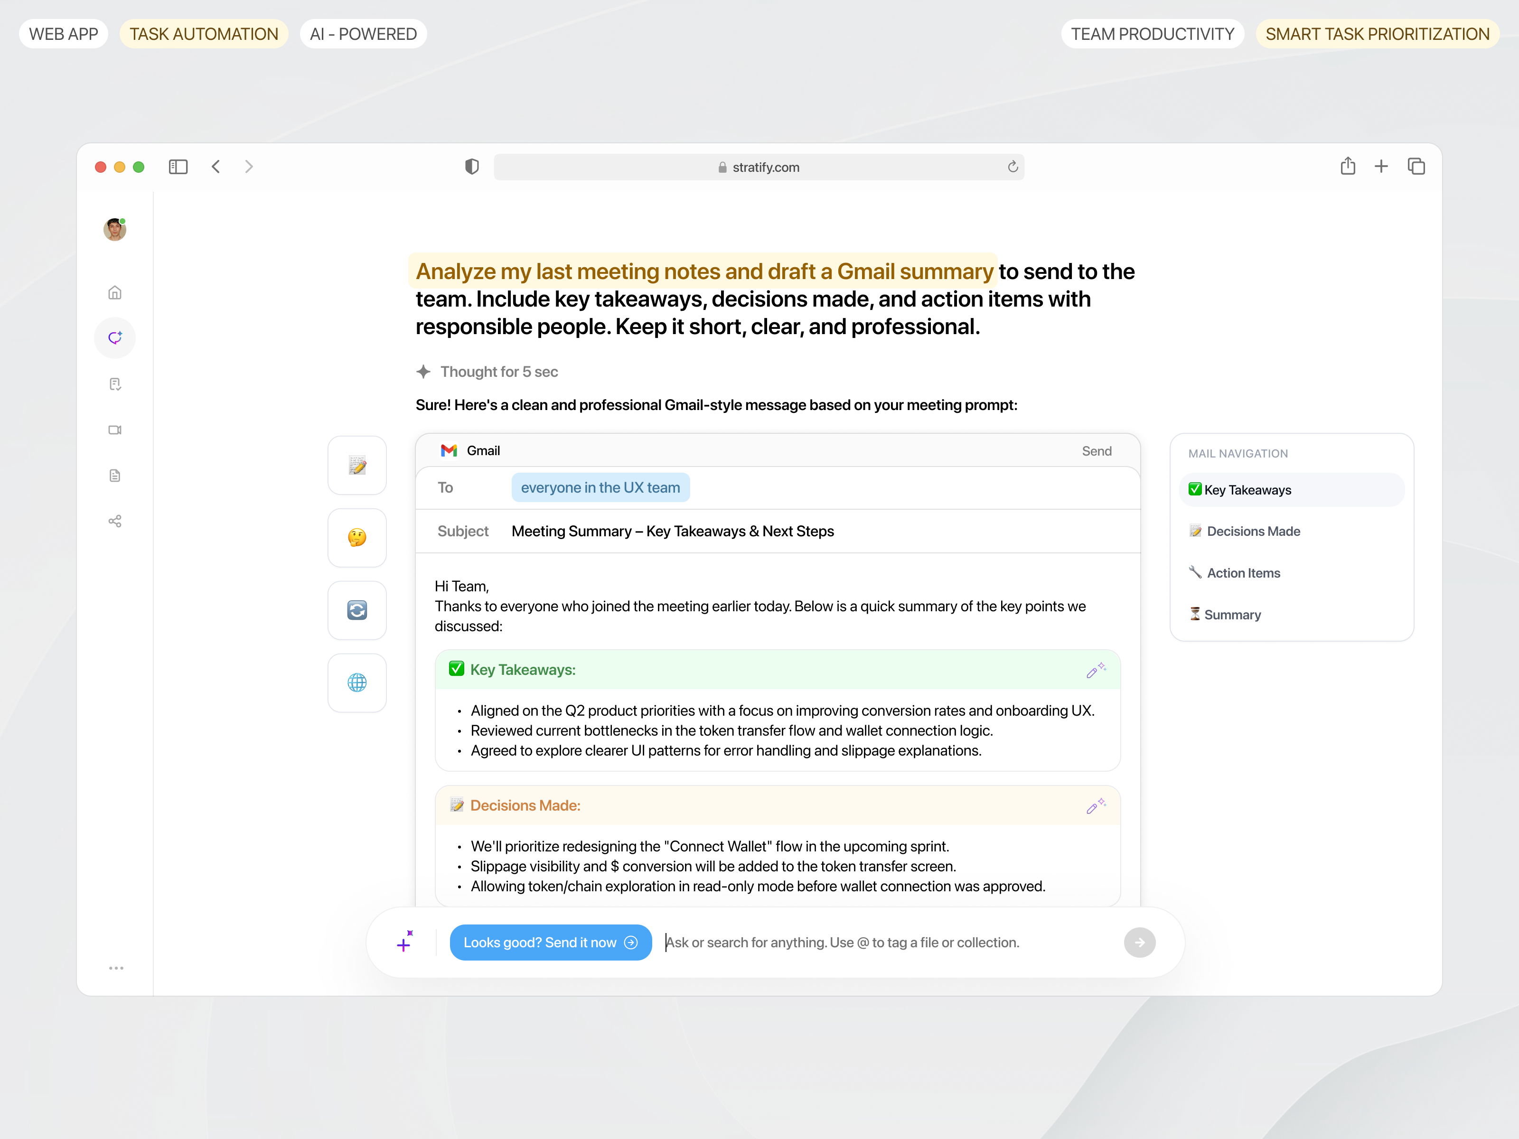Click the sync arrows emoji shortcut
Image resolution: width=1519 pixels, height=1139 pixels.
[357, 610]
